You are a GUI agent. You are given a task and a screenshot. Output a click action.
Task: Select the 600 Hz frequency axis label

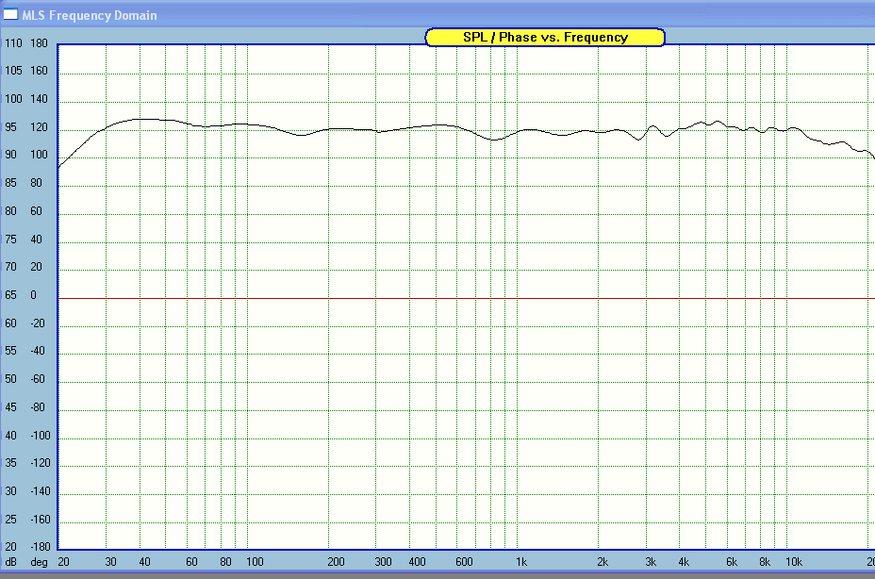(x=464, y=562)
